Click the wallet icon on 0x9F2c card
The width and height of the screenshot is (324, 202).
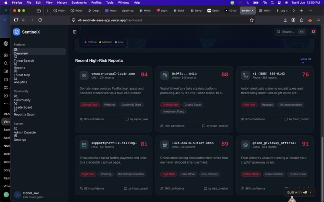(x=164, y=75)
